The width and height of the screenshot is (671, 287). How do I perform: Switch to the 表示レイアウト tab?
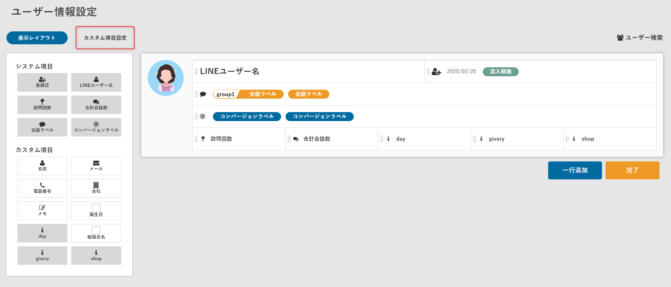(x=37, y=38)
